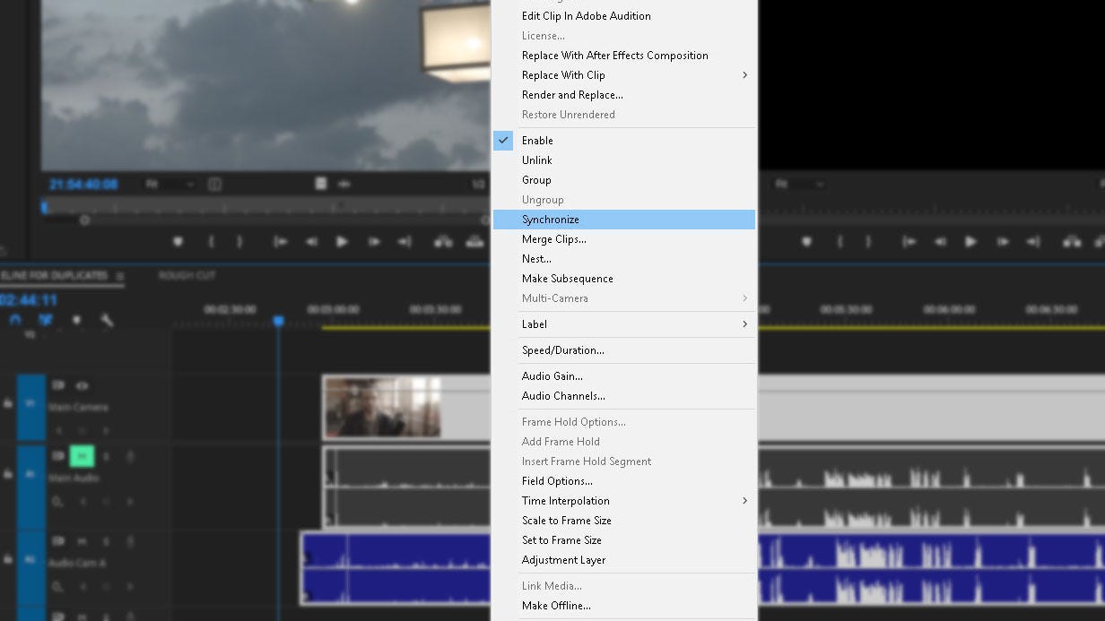Mute the Main Audio track

coord(82,456)
